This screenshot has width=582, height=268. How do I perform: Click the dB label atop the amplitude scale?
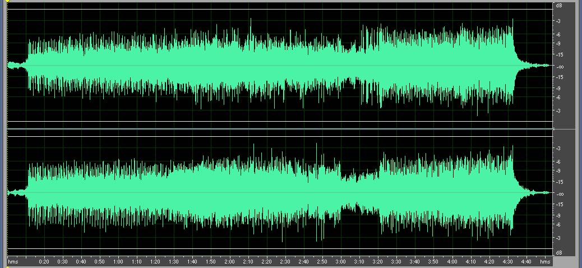point(558,6)
